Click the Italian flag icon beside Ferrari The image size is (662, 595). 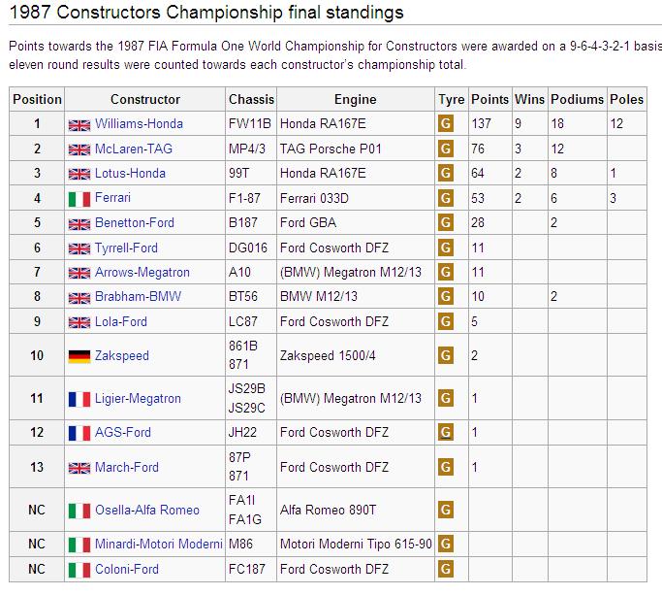[x=79, y=198]
